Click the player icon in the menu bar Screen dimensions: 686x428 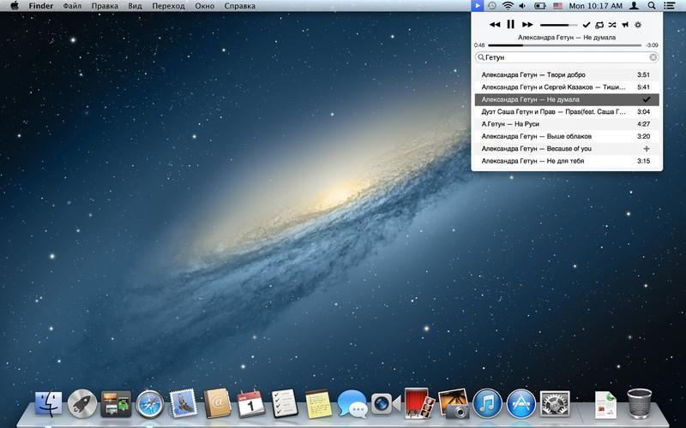point(477,6)
